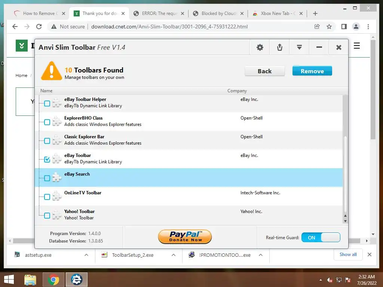
Task: Expand ToolbarSetup_2.exe download options
Action: (174, 255)
